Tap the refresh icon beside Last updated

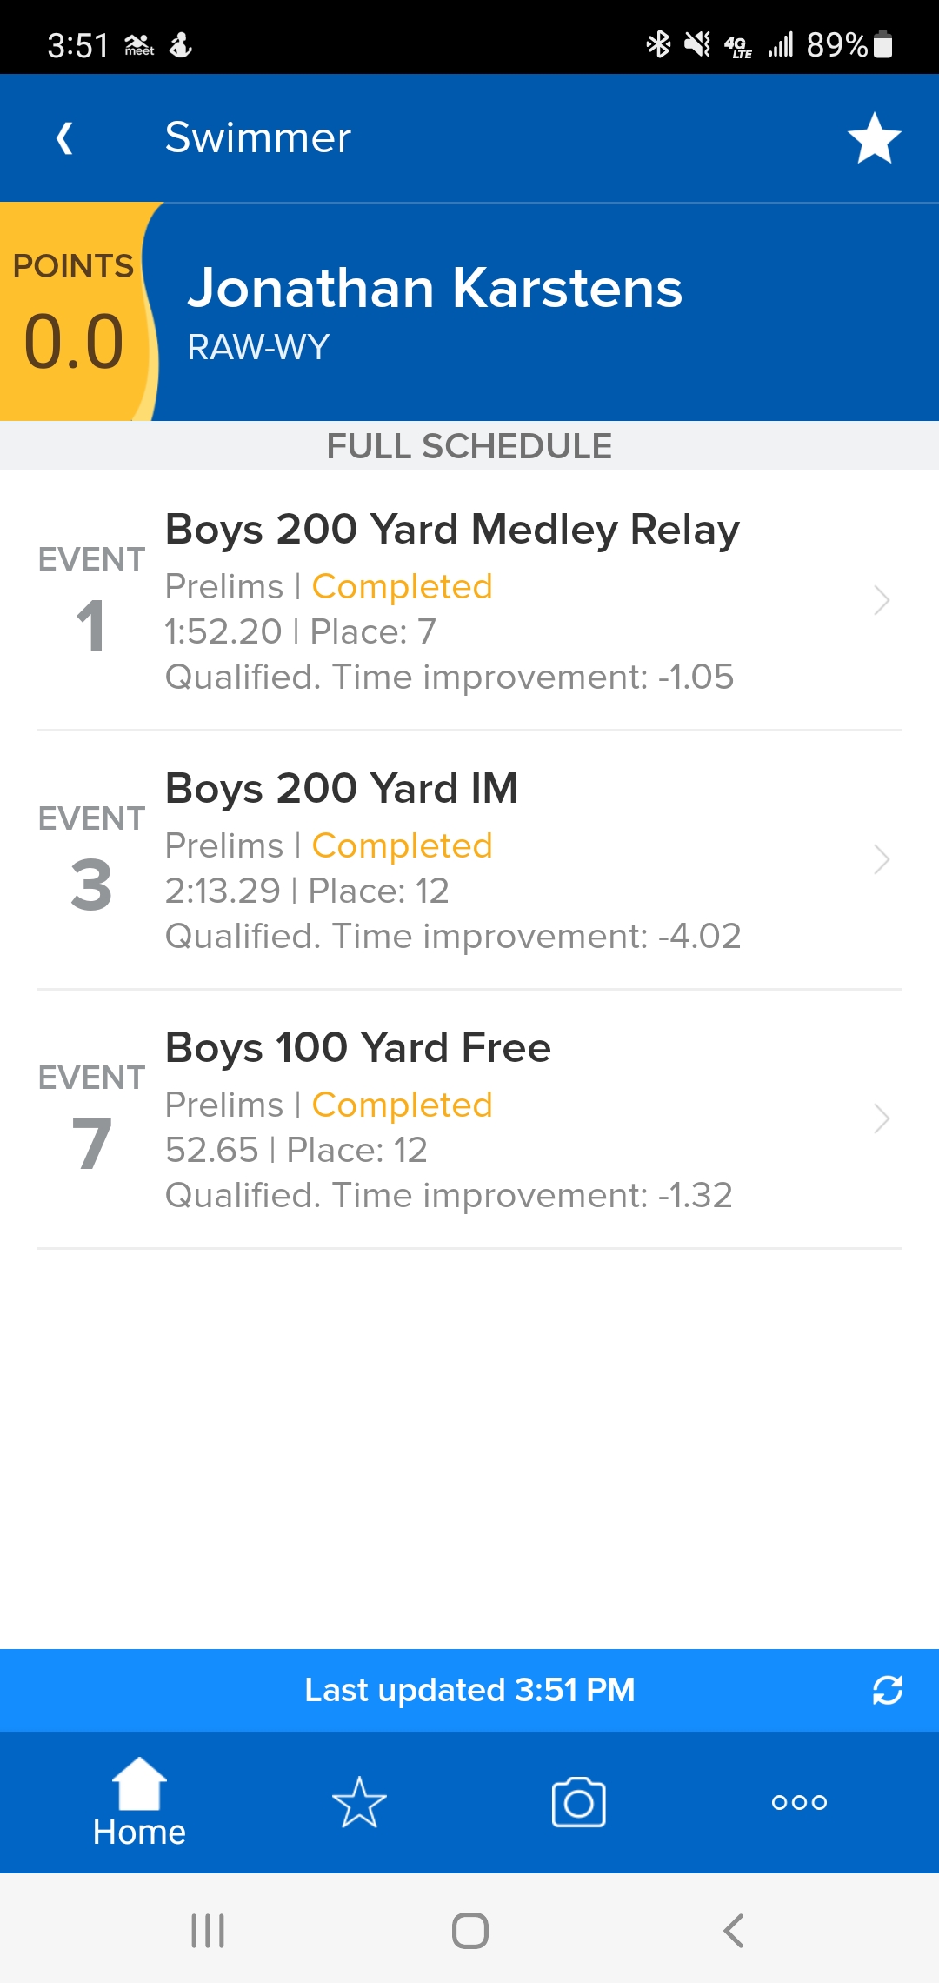click(x=887, y=1690)
